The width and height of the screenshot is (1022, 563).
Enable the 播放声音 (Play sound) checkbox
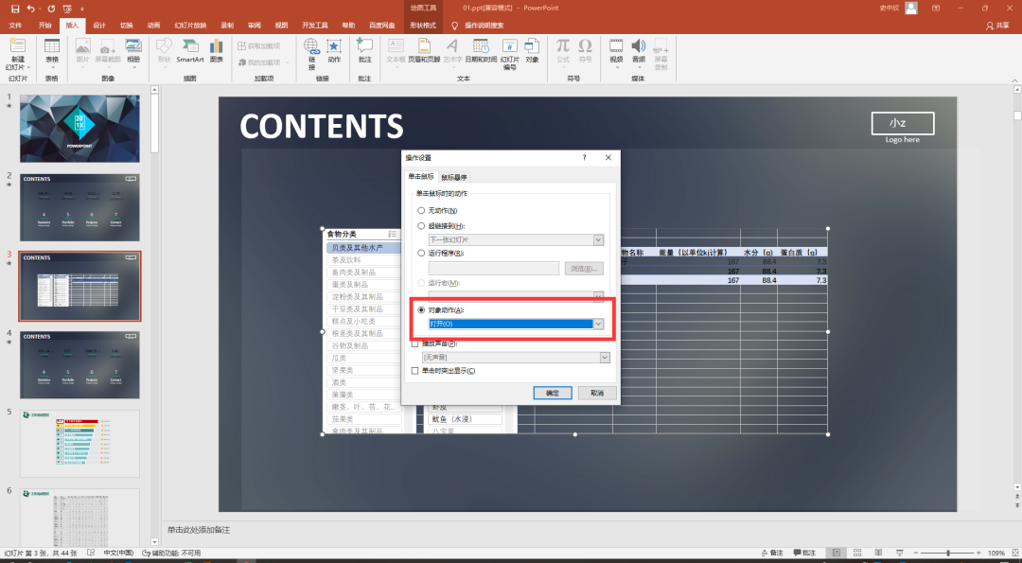pos(415,344)
